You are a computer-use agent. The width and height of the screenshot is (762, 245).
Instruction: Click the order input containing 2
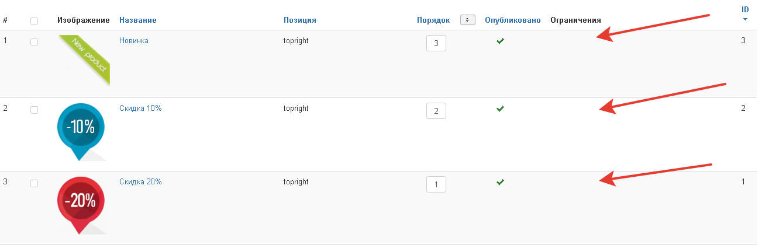pyautogui.click(x=436, y=111)
